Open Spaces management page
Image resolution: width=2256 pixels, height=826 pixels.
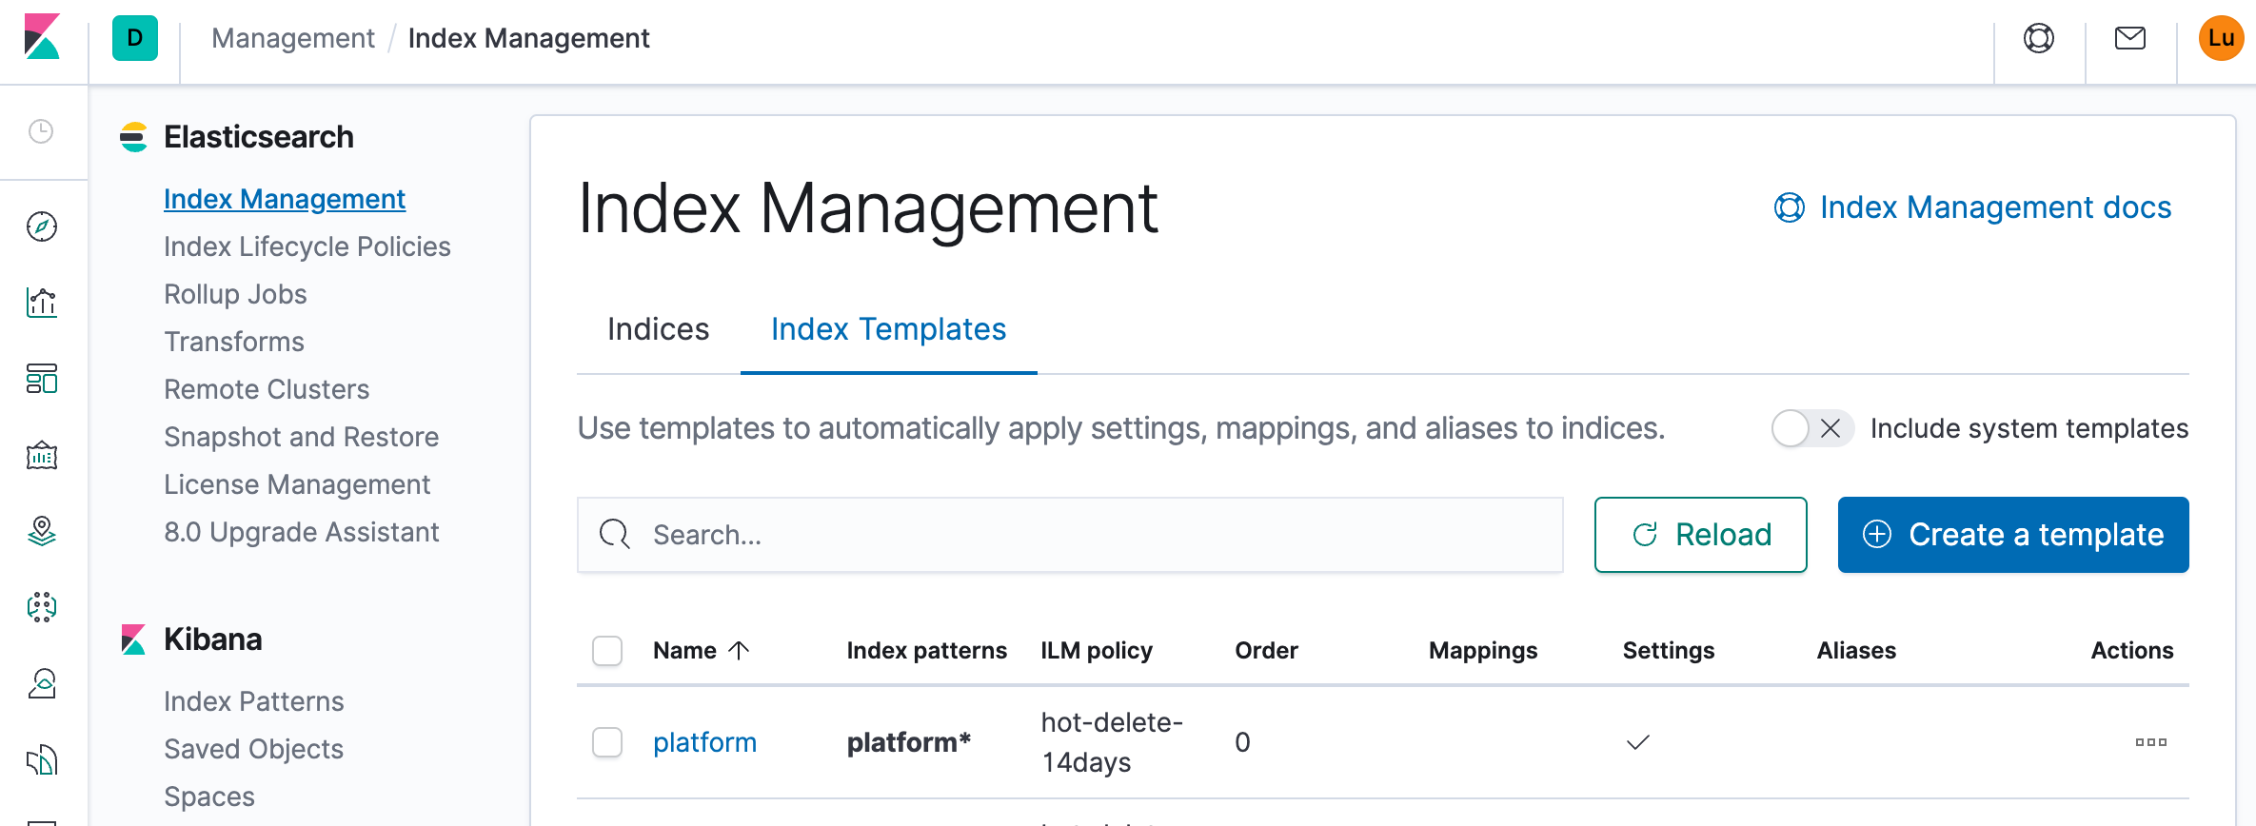point(209,796)
